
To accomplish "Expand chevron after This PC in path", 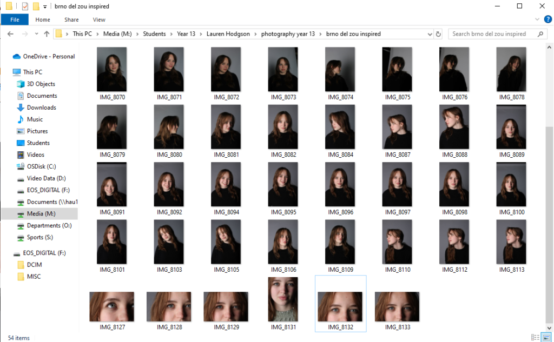I will point(97,34).
